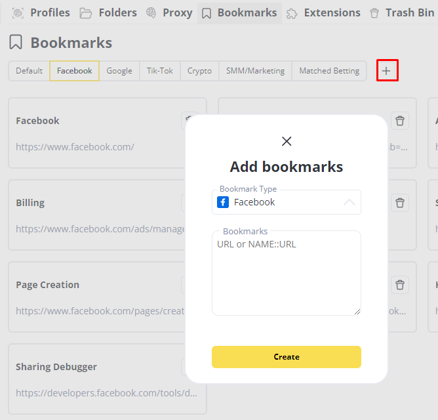Image resolution: width=438 pixels, height=420 pixels.
Task: Open the Crypto bookmark tab
Action: click(x=199, y=71)
